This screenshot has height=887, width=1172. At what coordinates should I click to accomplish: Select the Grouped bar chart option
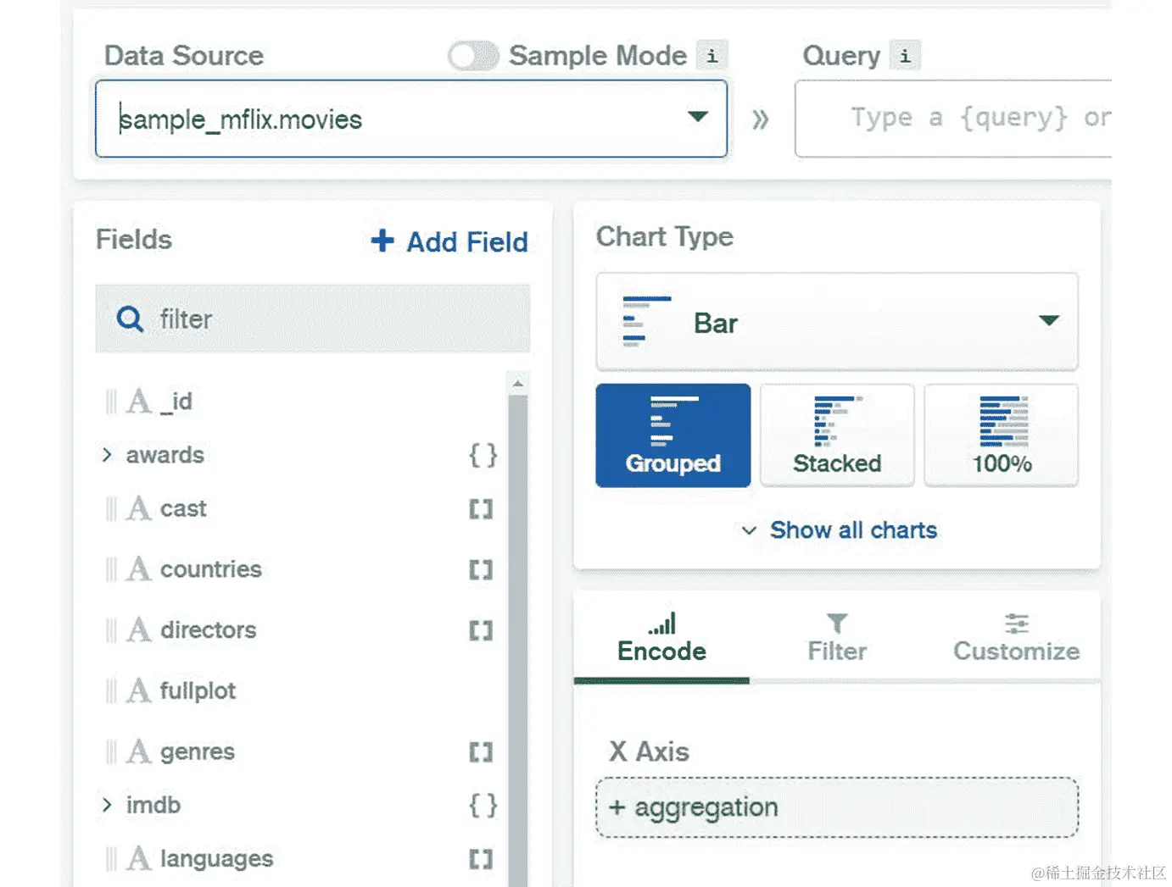673,435
